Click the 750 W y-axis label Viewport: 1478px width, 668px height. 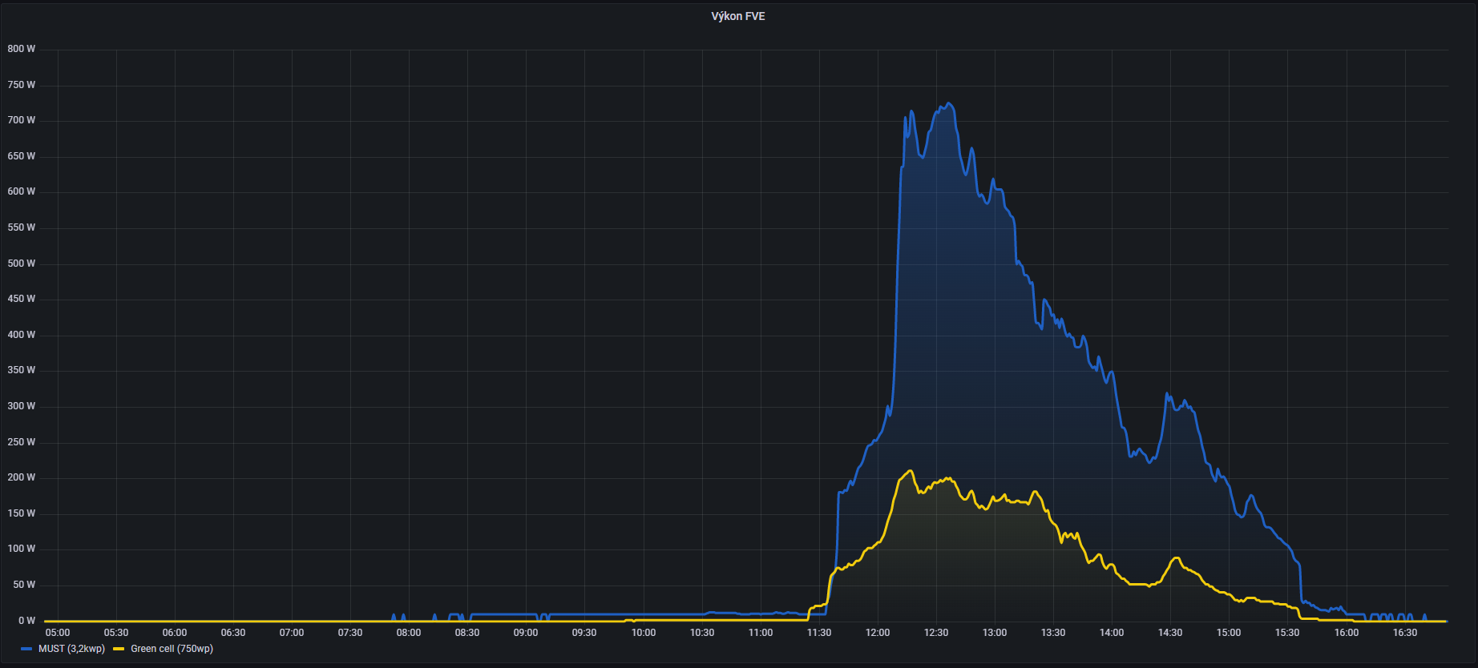pyautogui.click(x=22, y=85)
